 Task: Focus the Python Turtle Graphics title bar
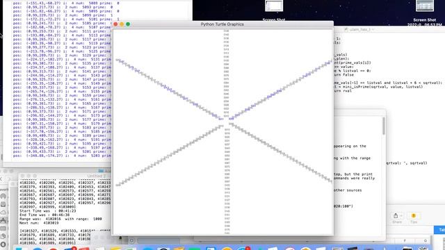tap(222, 24)
